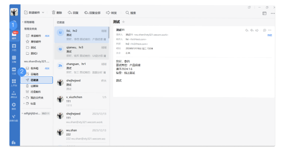Image resolution: width=282 pixels, height=152 pixels.
Task: Click the Li avatar in message list
Action: 60,32
